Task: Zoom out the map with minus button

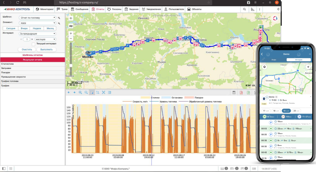Action: [71, 38]
